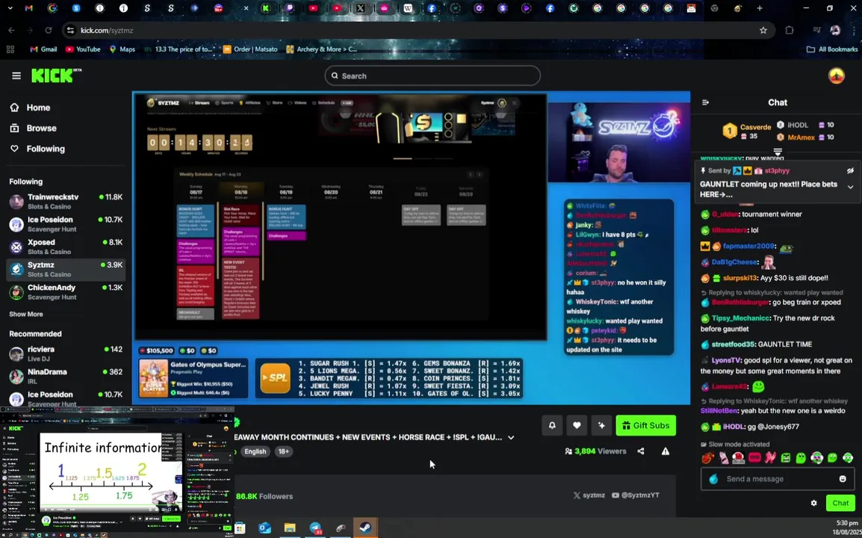
Task: Click the share icon next to Viewers
Action: click(x=641, y=451)
